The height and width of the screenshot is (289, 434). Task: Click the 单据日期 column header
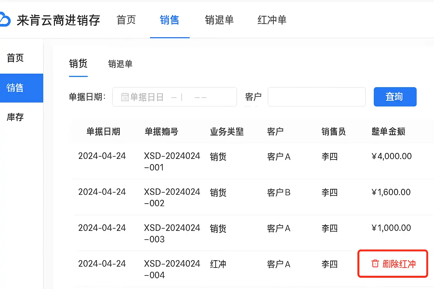[103, 132]
